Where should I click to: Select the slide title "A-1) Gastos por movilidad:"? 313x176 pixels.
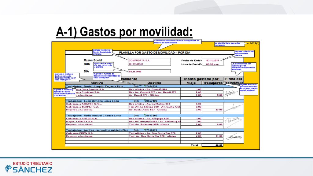(x=124, y=32)
